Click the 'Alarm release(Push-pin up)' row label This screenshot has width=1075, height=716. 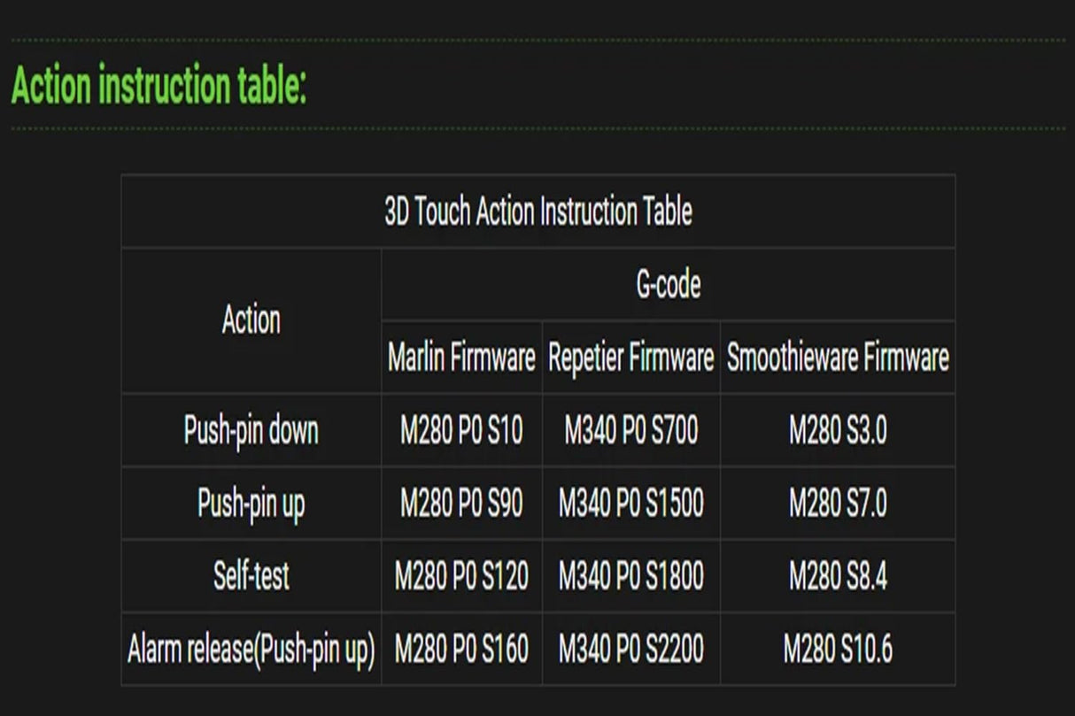tap(251, 650)
